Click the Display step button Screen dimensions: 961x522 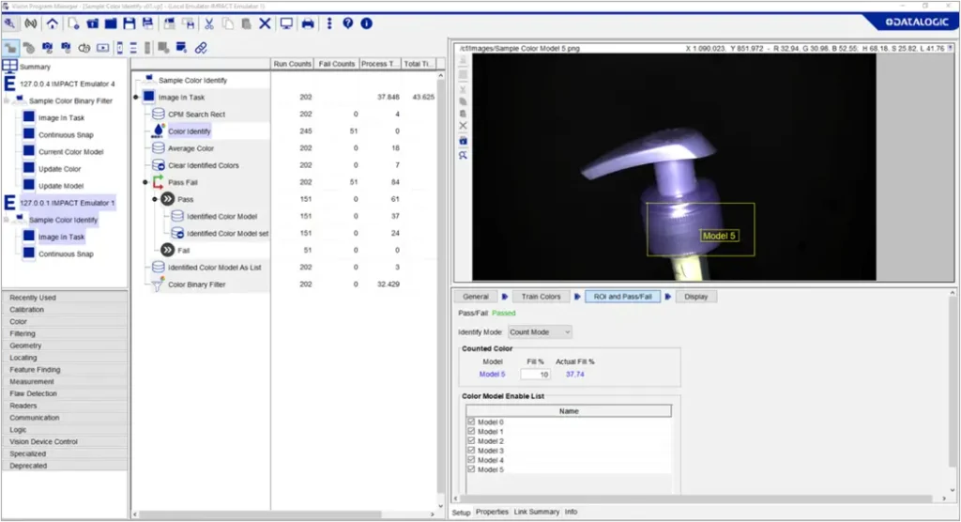click(695, 297)
